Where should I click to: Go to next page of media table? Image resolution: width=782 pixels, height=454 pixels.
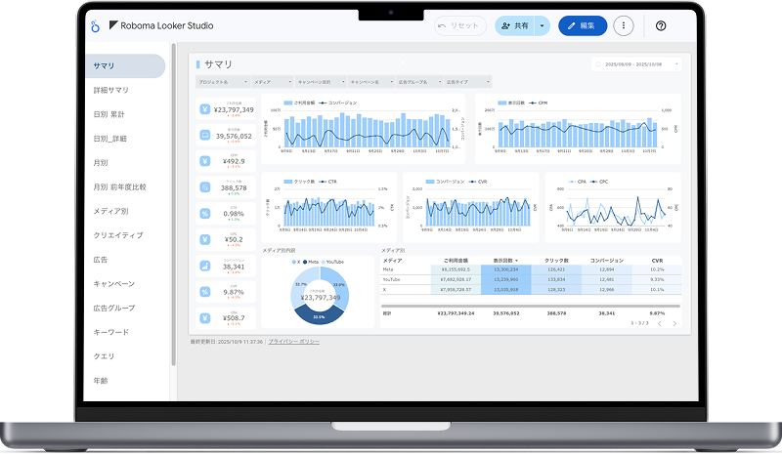[x=674, y=323]
